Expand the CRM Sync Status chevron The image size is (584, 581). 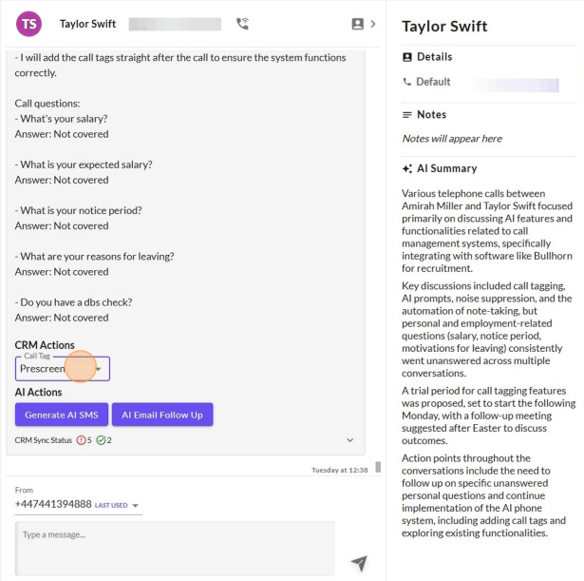350,440
